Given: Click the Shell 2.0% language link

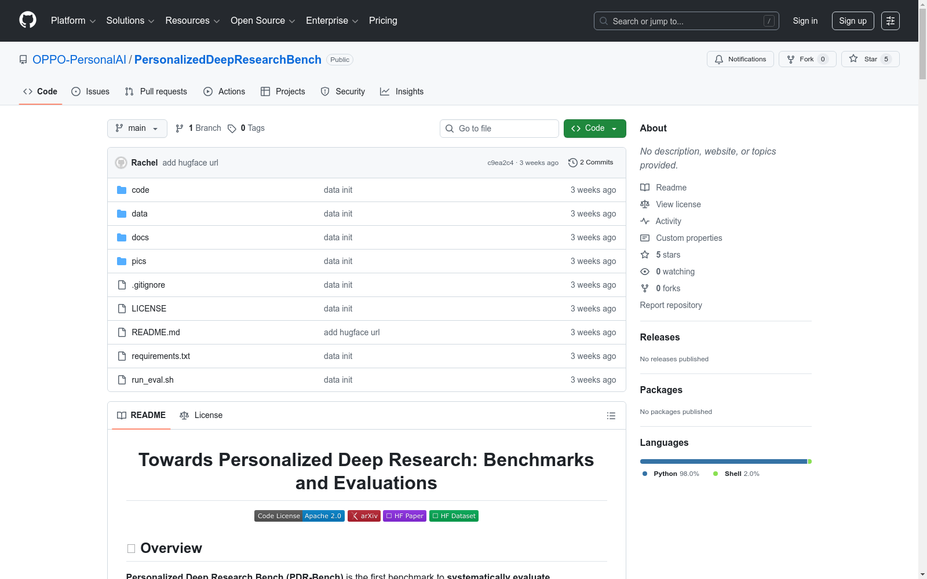Looking at the screenshot, I should click(x=736, y=474).
